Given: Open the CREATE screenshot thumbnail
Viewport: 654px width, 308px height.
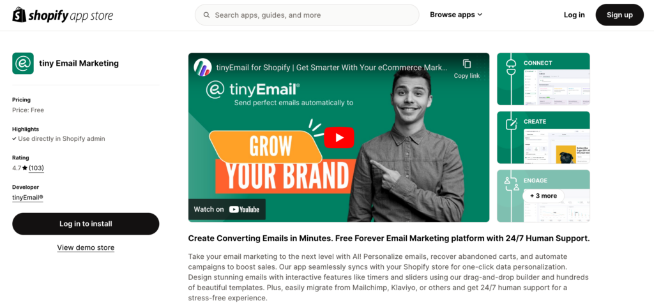Looking at the screenshot, I should tap(544, 137).
